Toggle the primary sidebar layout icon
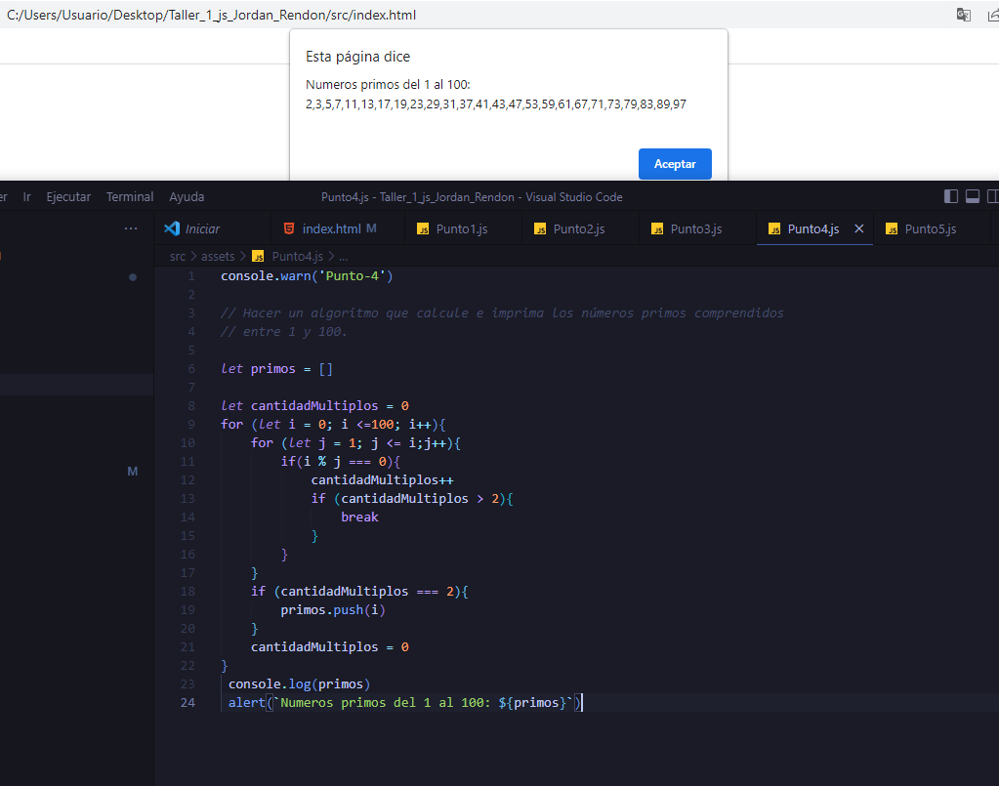999x786 pixels. [950, 196]
